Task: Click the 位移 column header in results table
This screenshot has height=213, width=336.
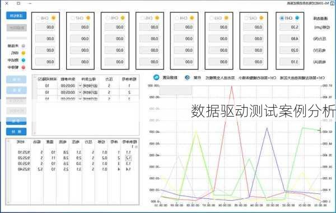Action: pos(101,142)
